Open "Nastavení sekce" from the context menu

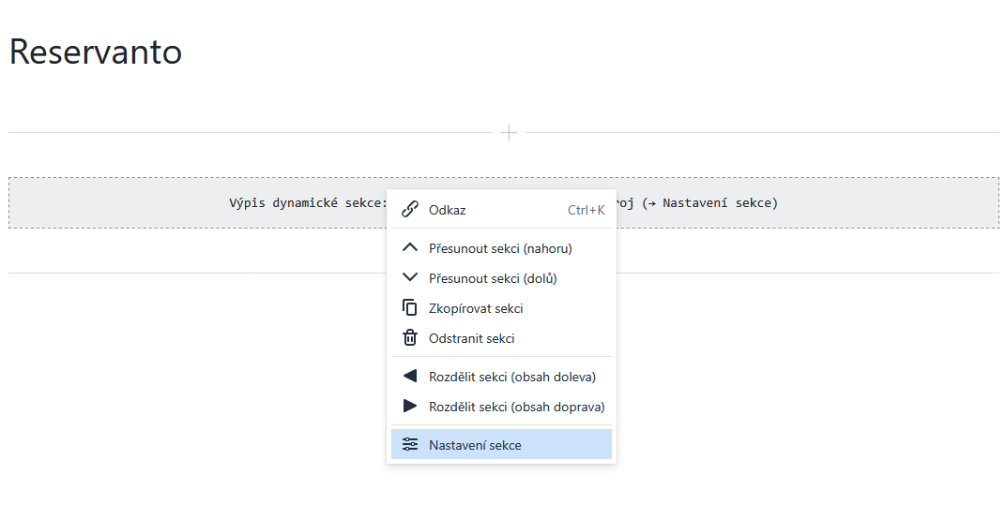pos(475,445)
